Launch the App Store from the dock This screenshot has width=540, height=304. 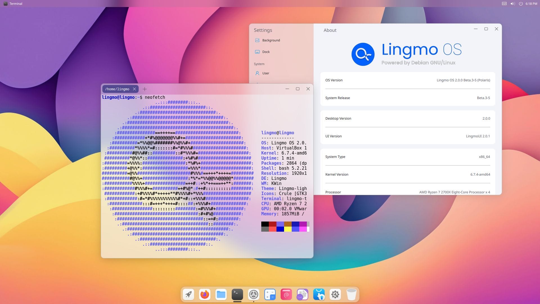(x=319, y=294)
